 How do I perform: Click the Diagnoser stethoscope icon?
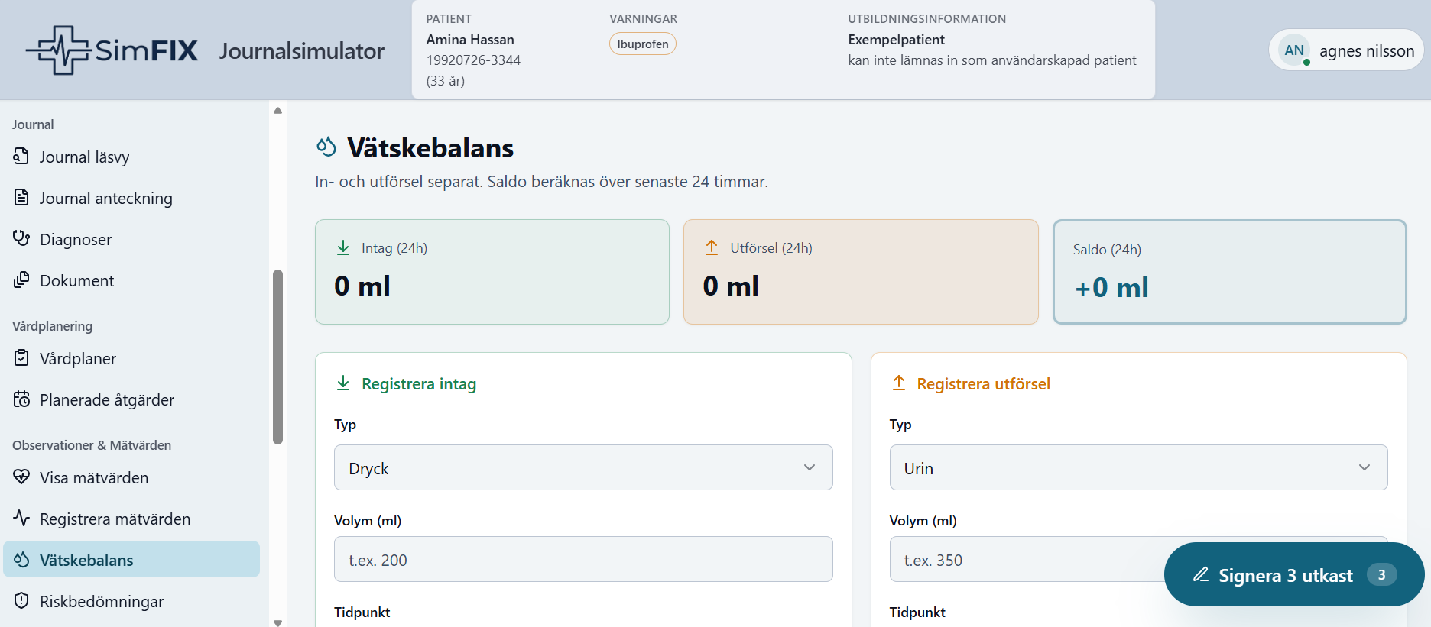click(21, 239)
